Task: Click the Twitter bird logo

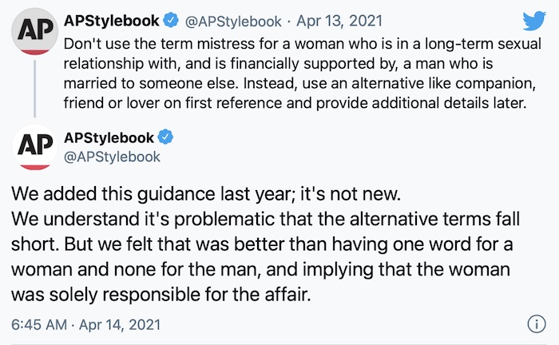Action: pyautogui.click(x=534, y=20)
